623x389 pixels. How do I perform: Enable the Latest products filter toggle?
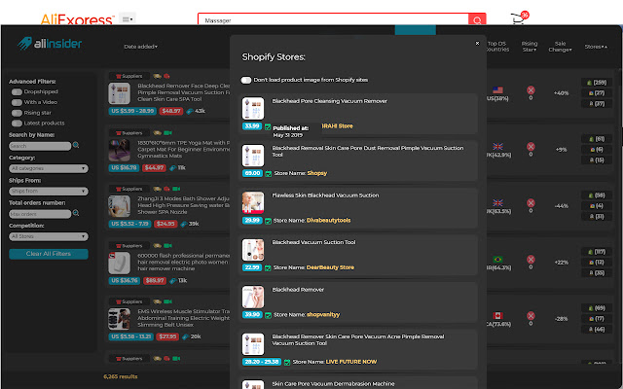[17, 124]
